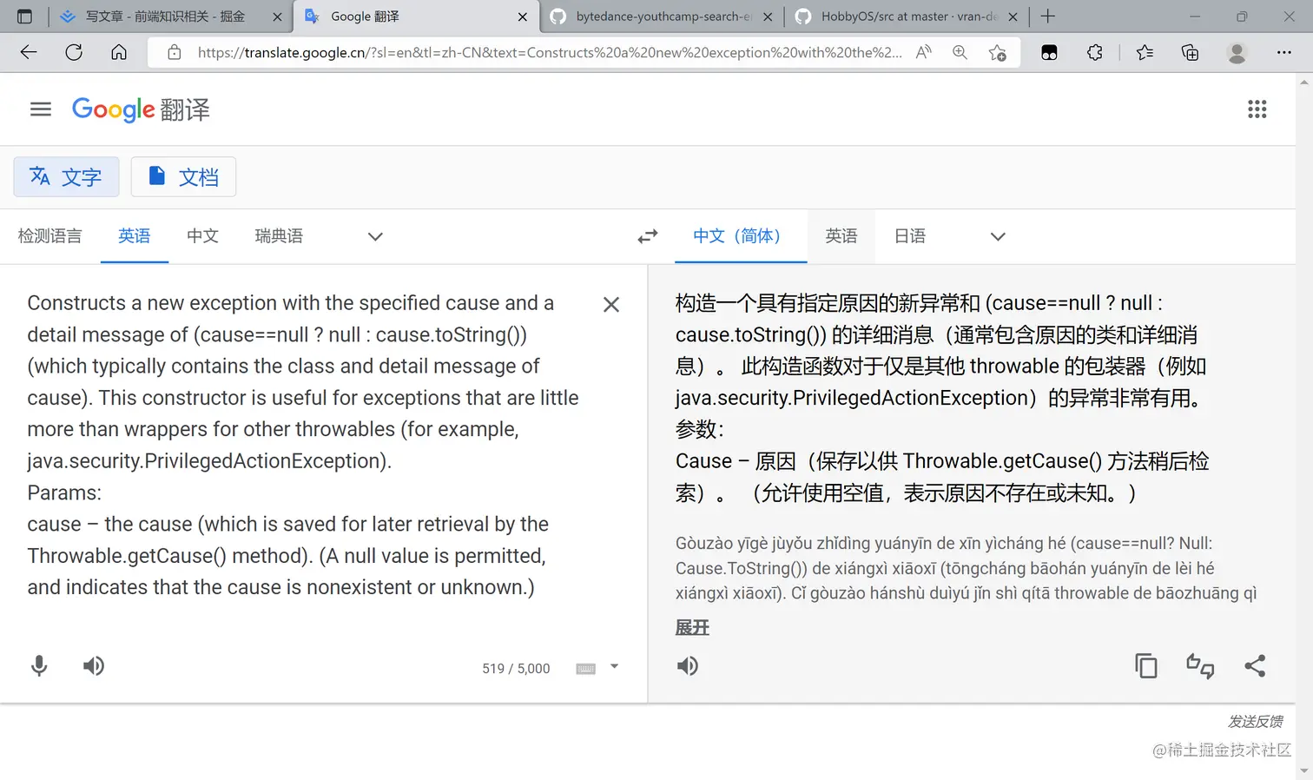Select 中文（简体）as target language
1313x780 pixels.
[x=741, y=236]
